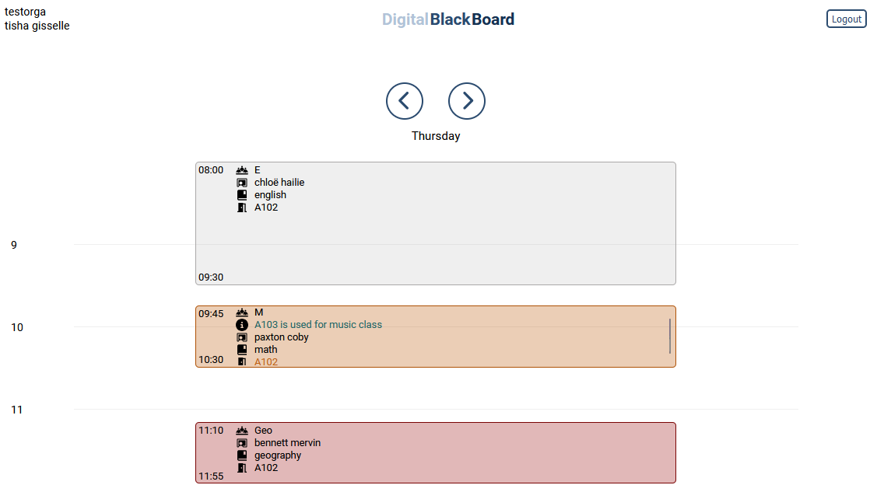Click the username tisha gisselle

tap(37, 26)
